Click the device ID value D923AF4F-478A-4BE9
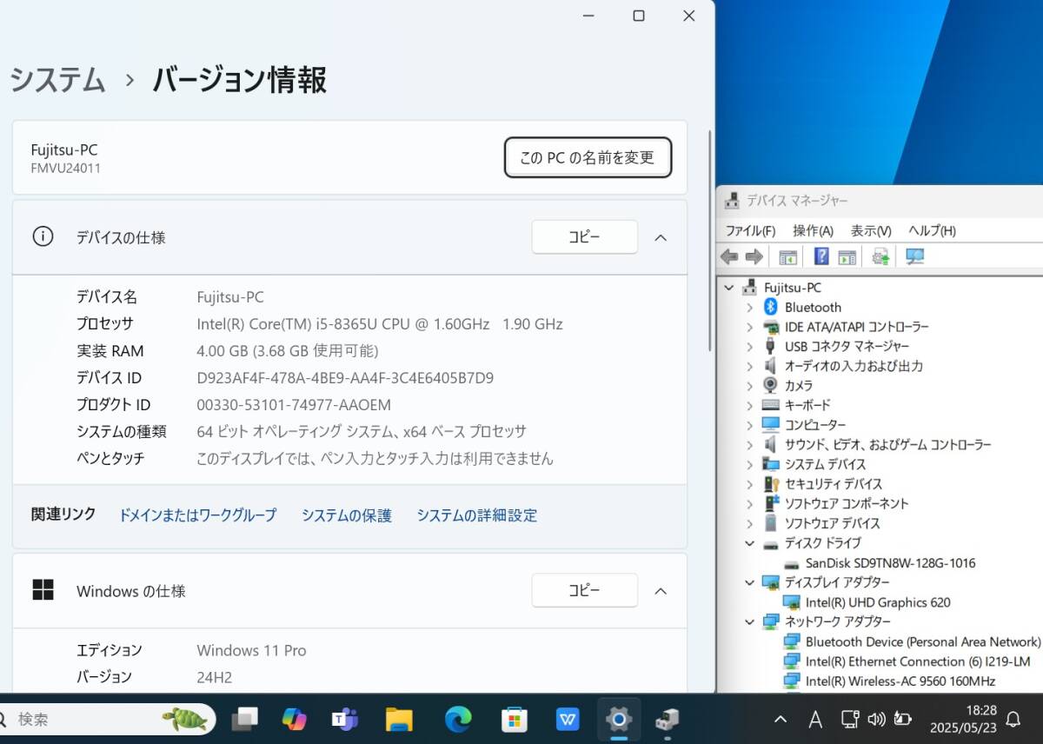The width and height of the screenshot is (1043, 744). pos(345,378)
